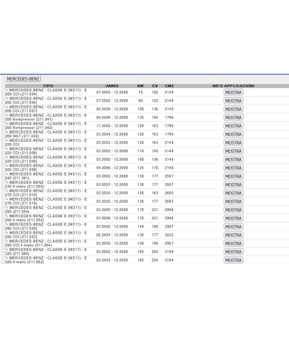Show applications for E 200 NGT

(x=233, y=134)
